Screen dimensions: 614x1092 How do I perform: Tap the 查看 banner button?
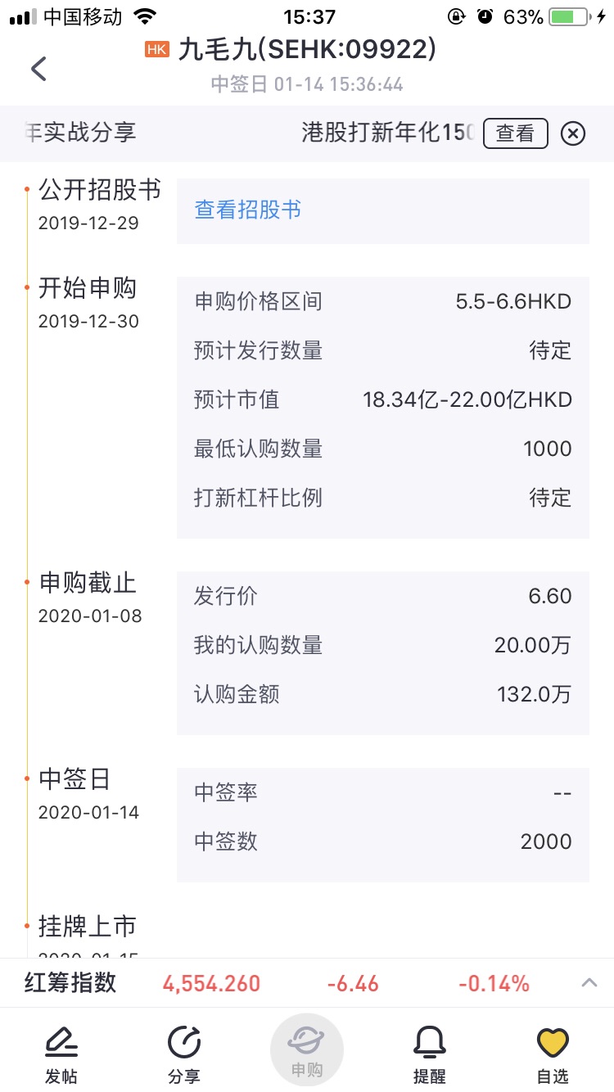(x=515, y=133)
